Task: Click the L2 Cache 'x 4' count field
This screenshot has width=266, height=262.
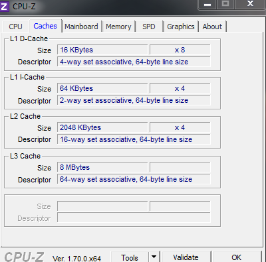Action: point(180,127)
